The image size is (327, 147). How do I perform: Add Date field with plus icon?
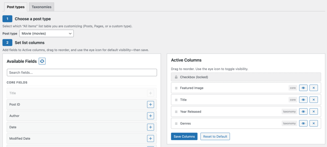151,127
